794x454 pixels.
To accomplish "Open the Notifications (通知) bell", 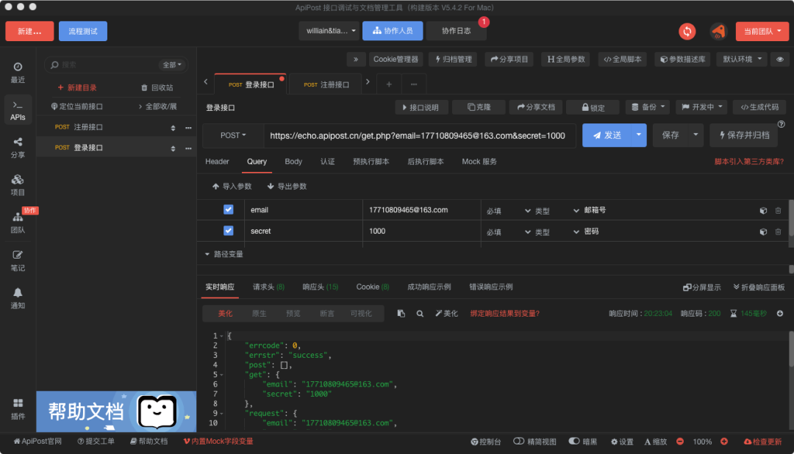I will pyautogui.click(x=18, y=298).
